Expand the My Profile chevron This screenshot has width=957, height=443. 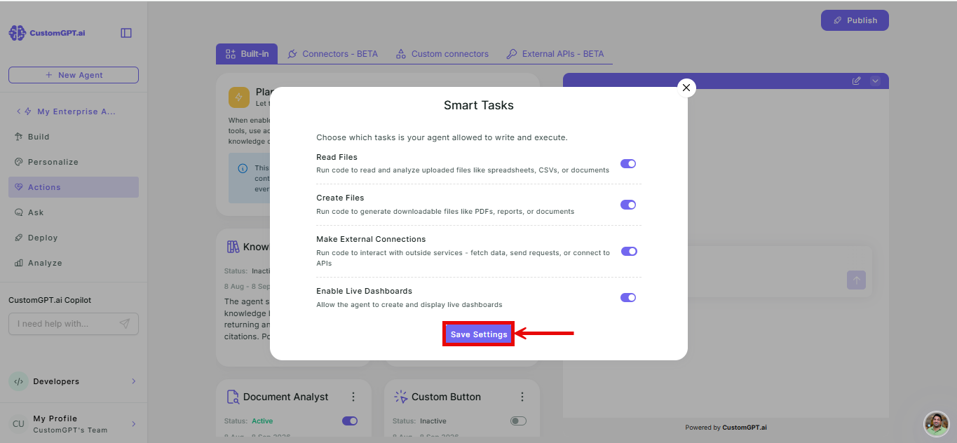pyautogui.click(x=133, y=424)
